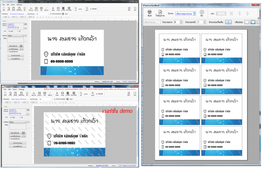263x169 pixels.
Task: Go to previous page in print preview
Action: click(240, 13)
